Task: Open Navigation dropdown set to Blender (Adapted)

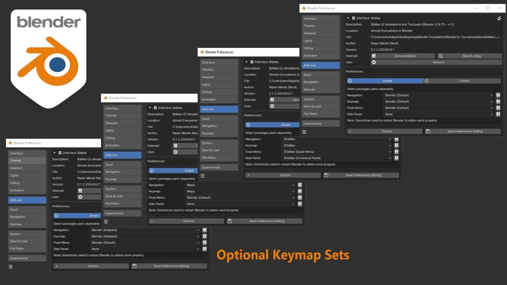Action: (145, 230)
